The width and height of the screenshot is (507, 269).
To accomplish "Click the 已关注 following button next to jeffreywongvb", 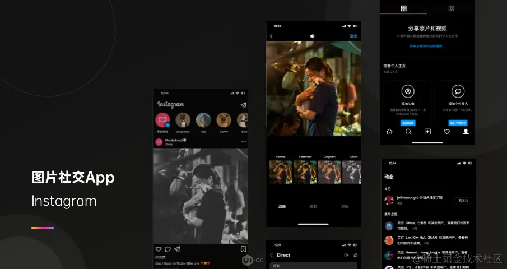I will click(x=463, y=201).
